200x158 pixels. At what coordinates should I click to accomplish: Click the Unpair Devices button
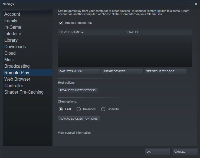tap(122, 71)
